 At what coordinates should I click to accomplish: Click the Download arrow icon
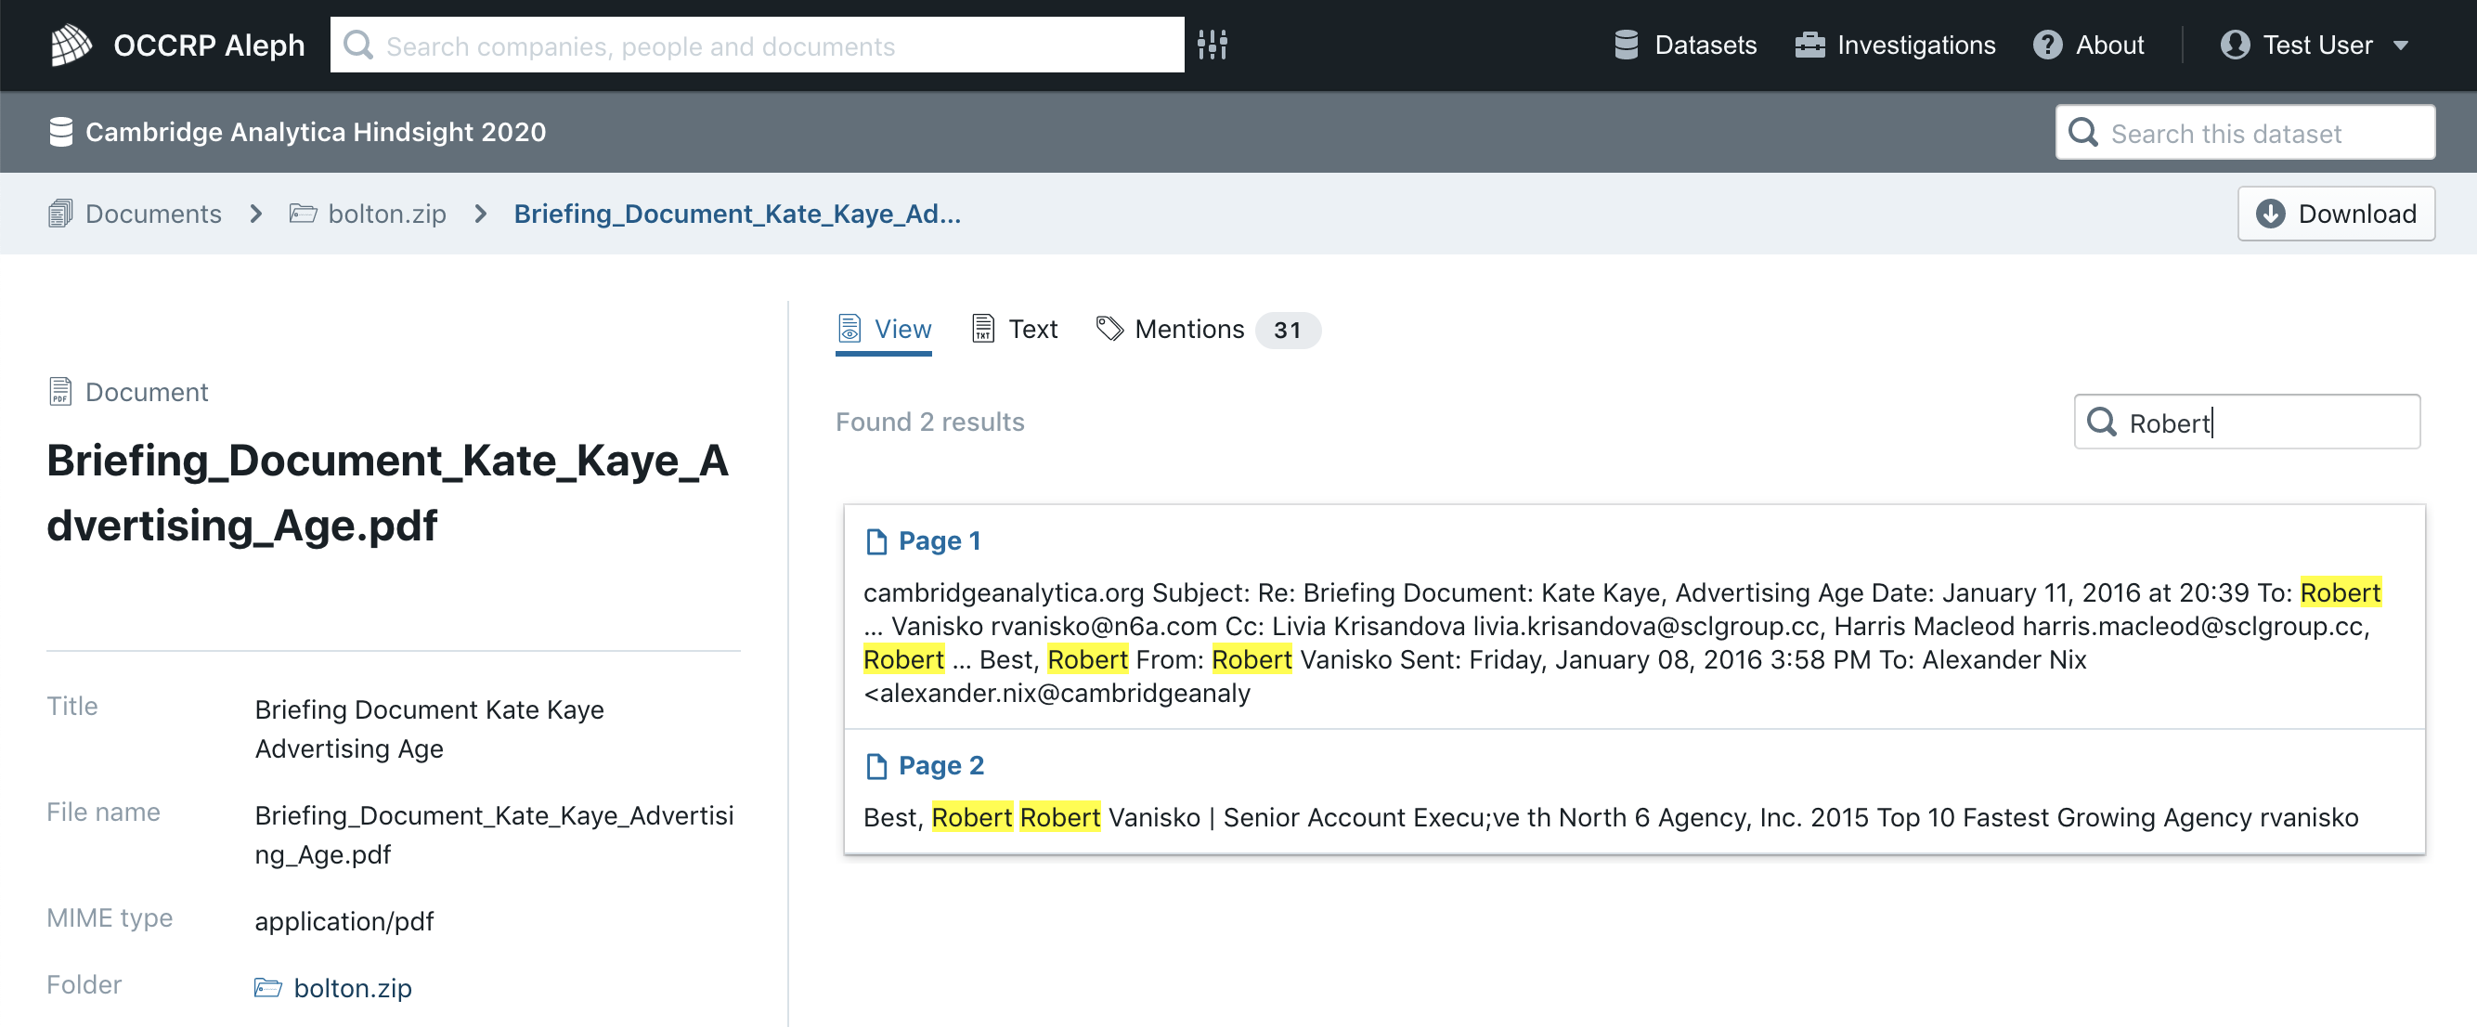tap(2270, 213)
